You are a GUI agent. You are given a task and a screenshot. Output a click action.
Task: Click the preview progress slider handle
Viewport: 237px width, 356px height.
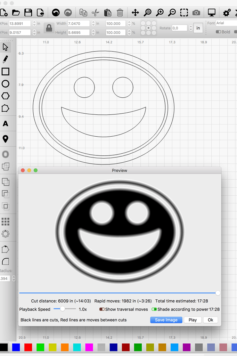coord(218,293)
